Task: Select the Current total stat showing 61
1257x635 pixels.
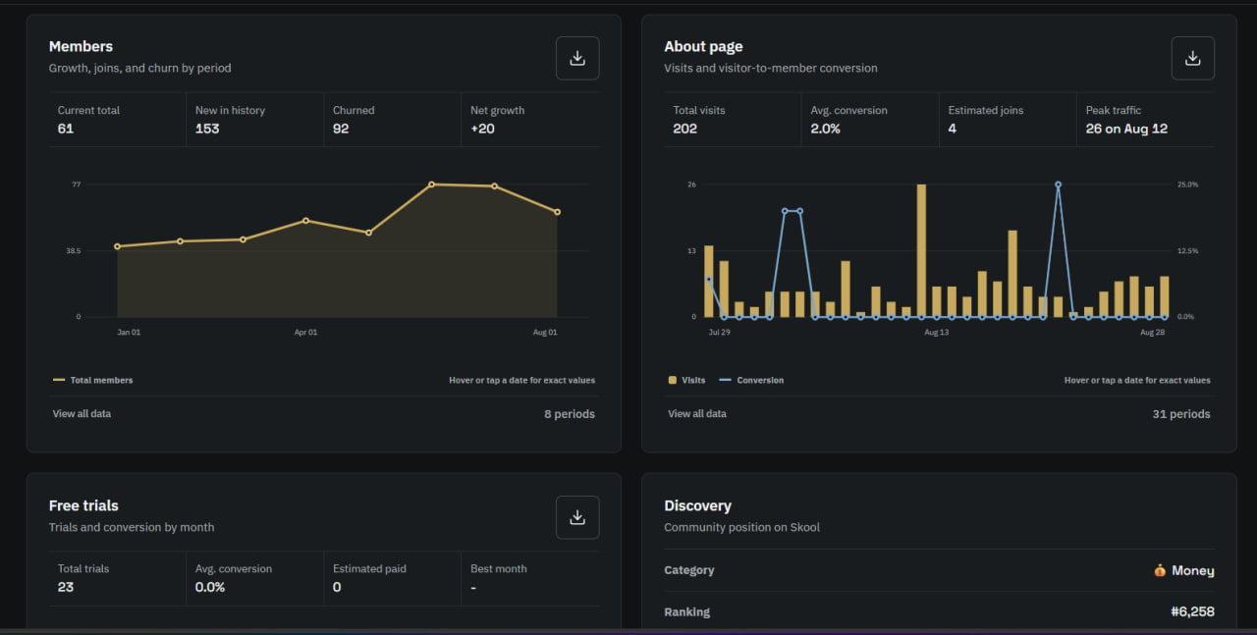Action: point(118,120)
